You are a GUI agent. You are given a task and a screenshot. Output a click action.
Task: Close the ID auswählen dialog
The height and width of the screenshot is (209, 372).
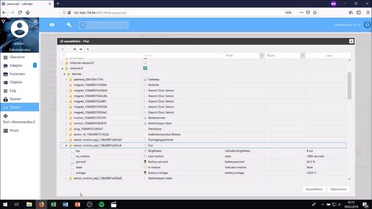351,41
